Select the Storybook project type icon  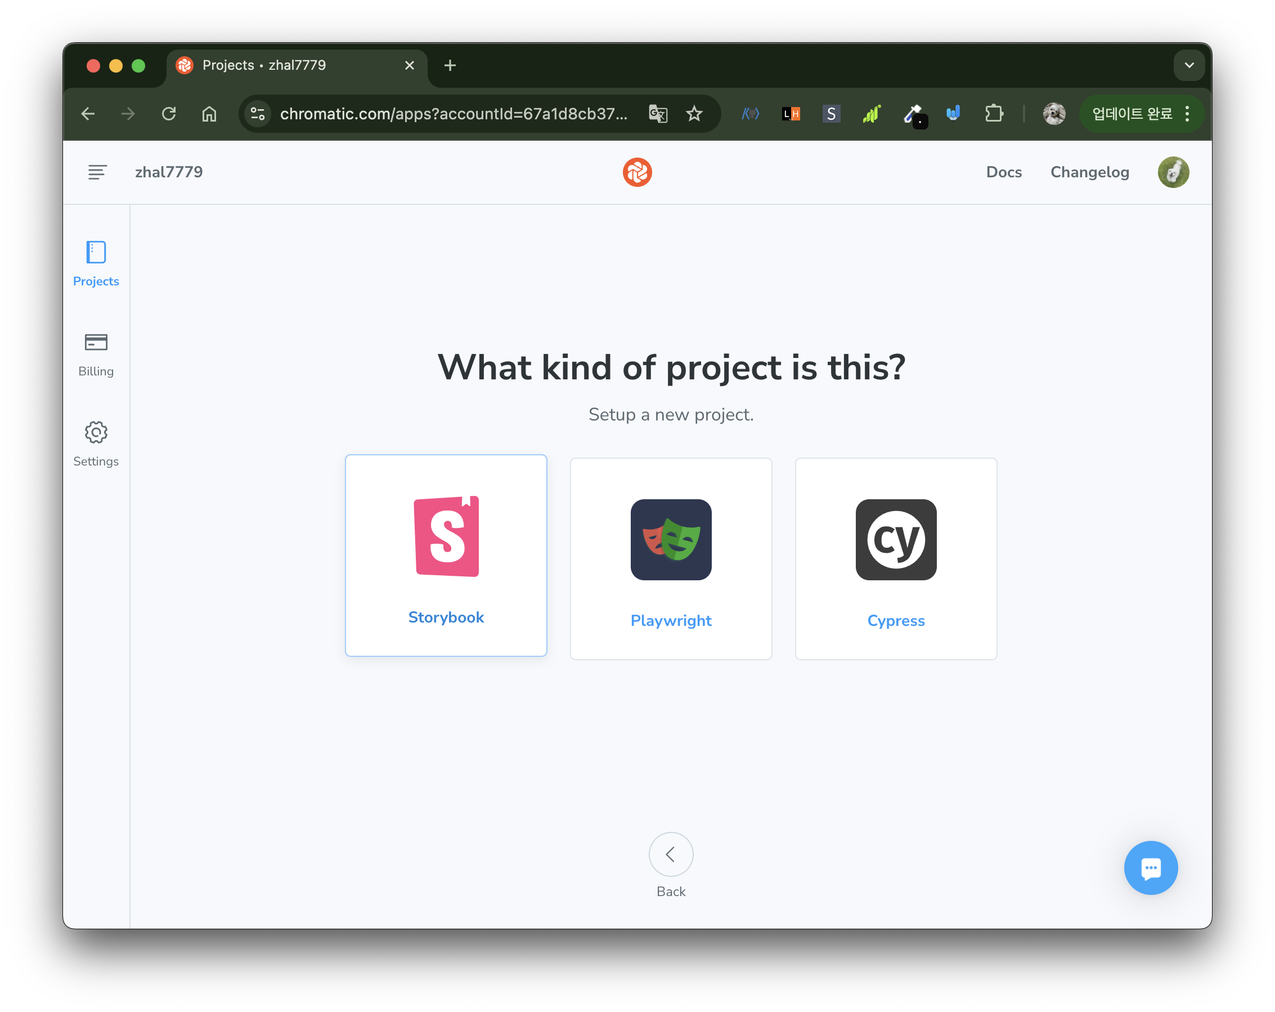tap(446, 535)
